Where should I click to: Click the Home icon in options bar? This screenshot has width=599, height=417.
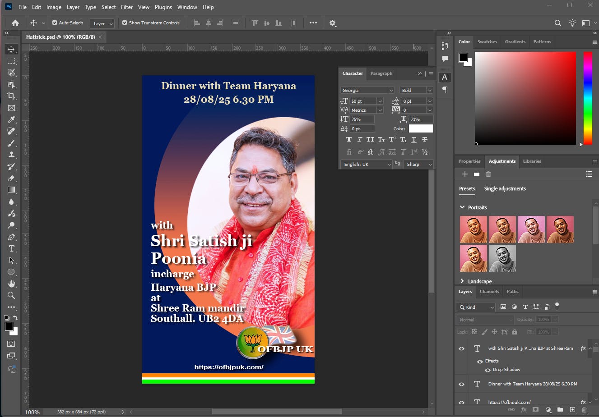coord(15,23)
